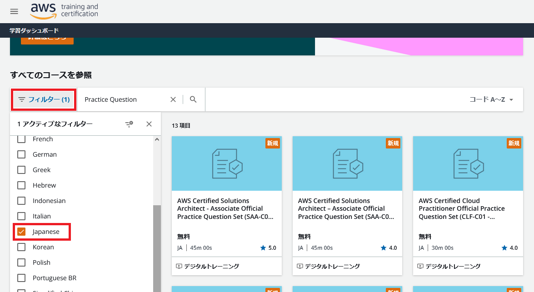This screenshot has height=292, width=534.
Task: Click the AWS training and certification logo
Action: 65,11
